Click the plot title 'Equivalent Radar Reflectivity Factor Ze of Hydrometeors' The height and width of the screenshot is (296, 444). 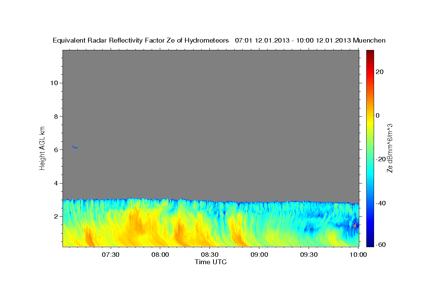click(x=141, y=41)
